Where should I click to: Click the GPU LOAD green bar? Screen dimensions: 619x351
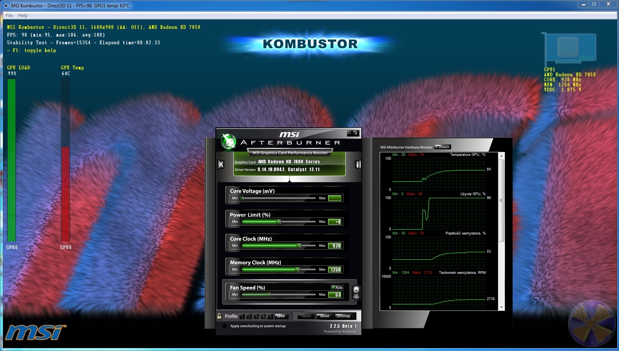(12, 160)
